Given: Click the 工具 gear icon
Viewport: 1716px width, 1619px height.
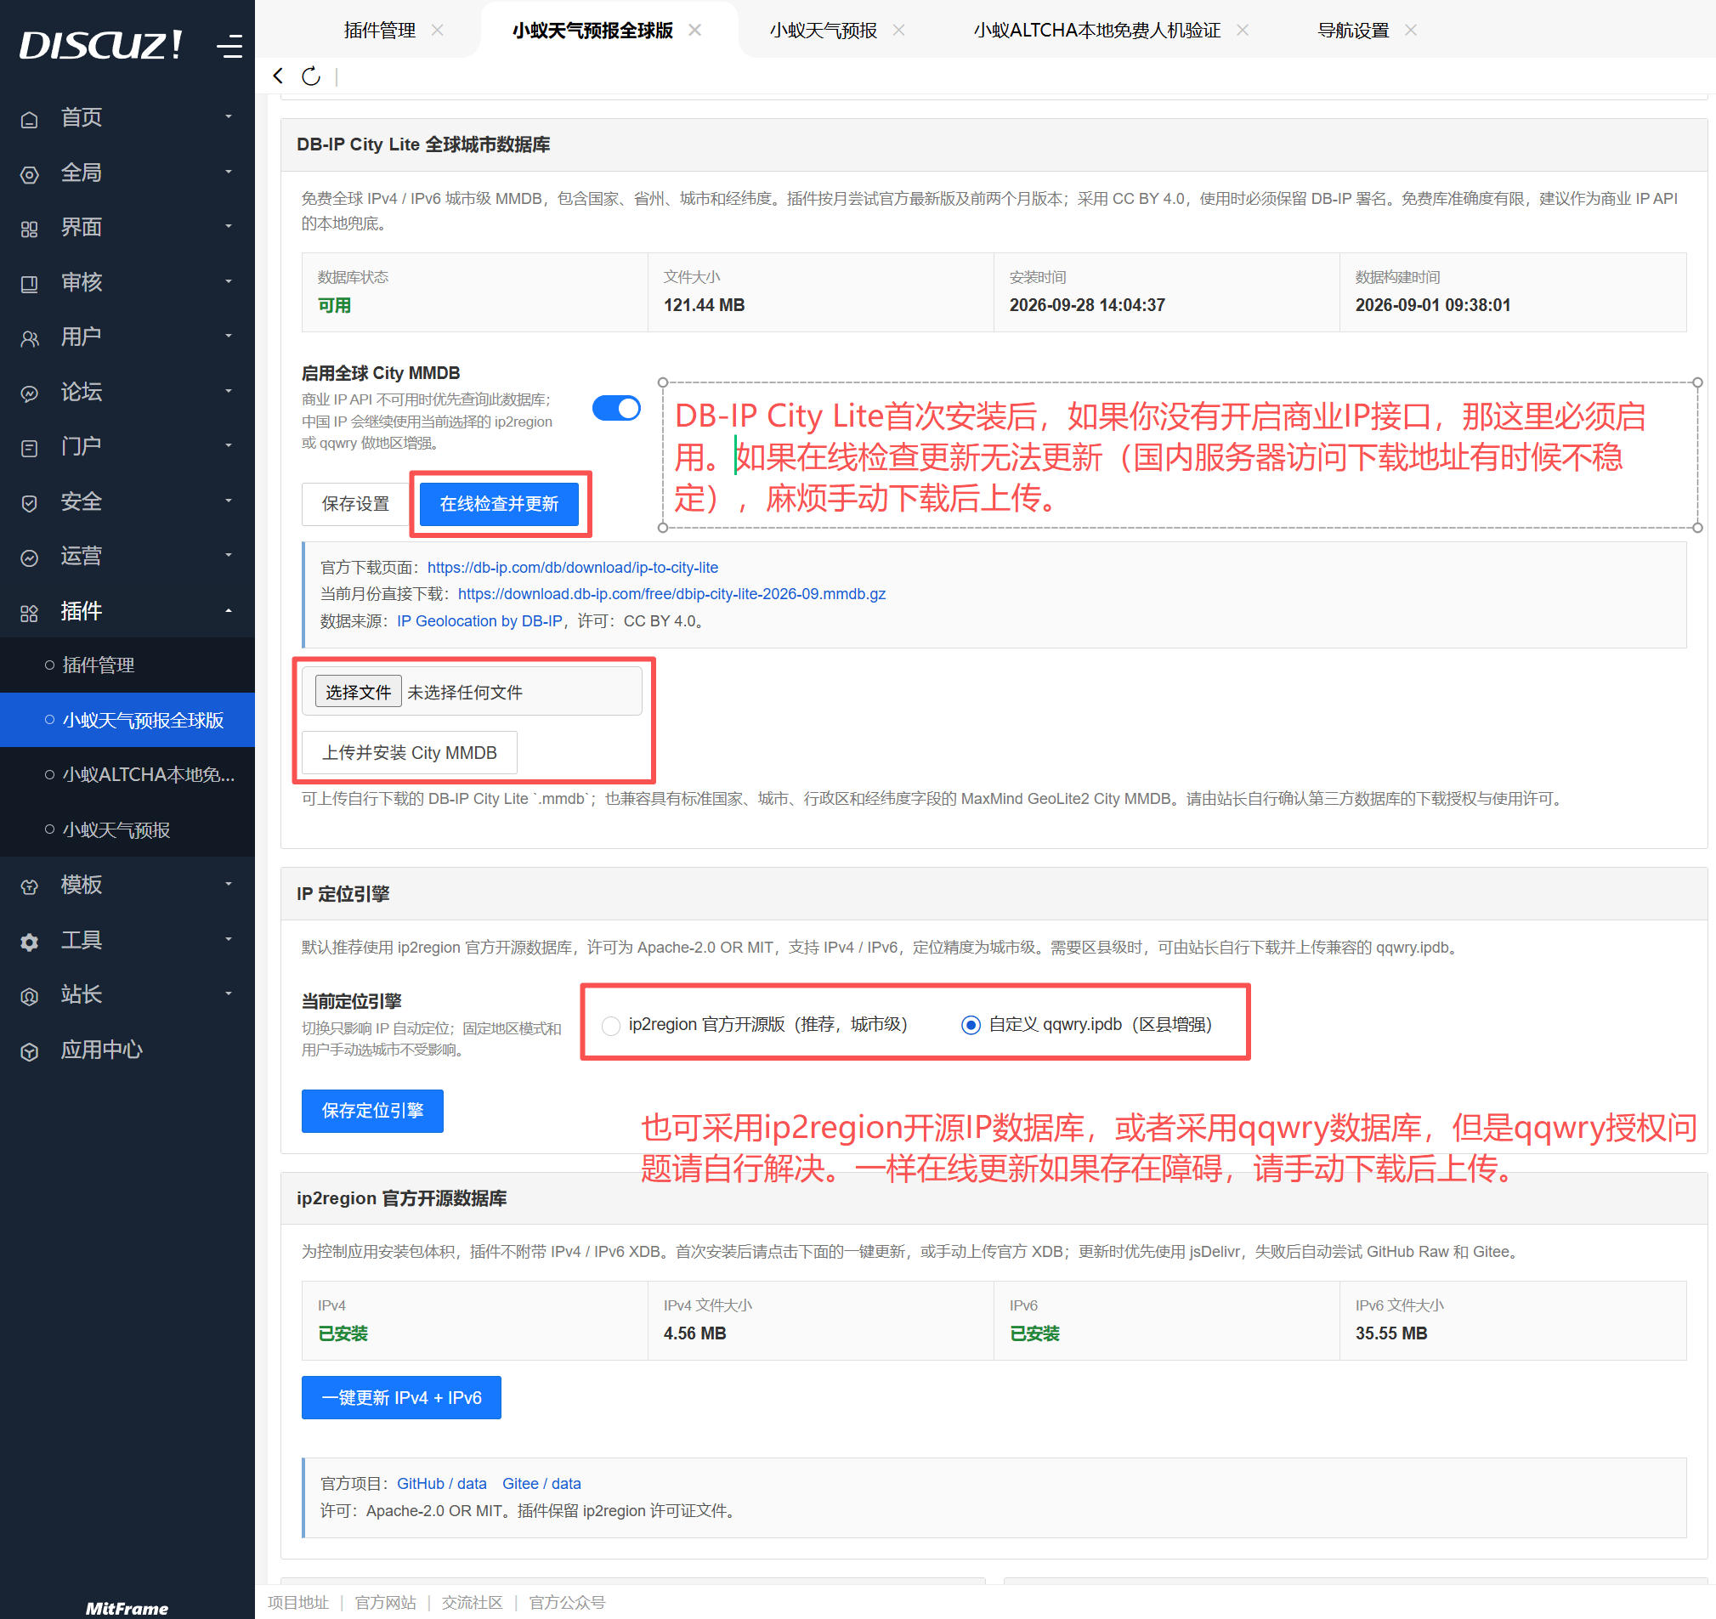Looking at the screenshot, I should tap(30, 941).
